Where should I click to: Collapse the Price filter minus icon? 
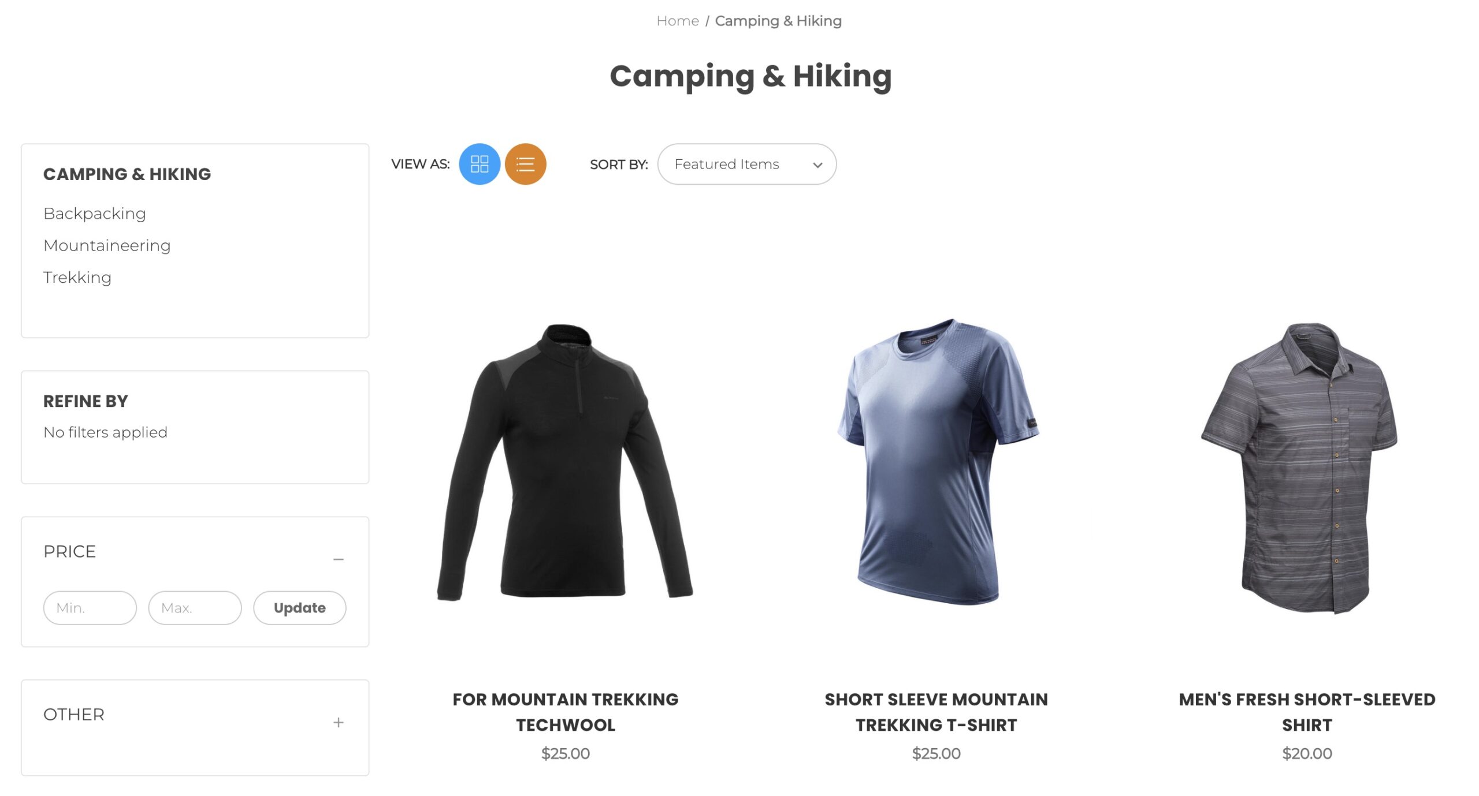[x=338, y=559]
